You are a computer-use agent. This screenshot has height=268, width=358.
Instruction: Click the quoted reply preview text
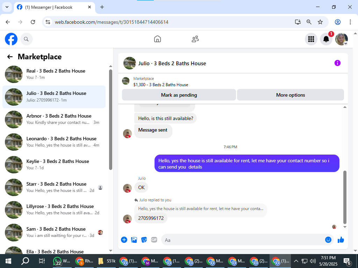tap(201, 209)
